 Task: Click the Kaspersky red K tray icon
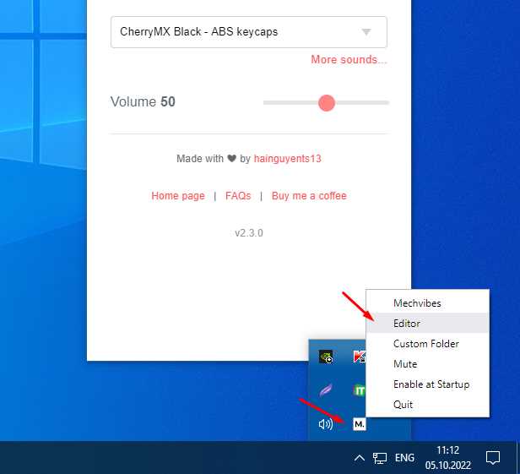(x=359, y=357)
